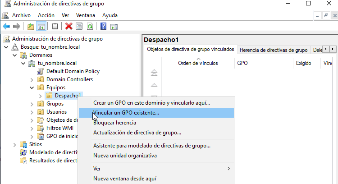Click the Resultados de directivas icon
The height and width of the screenshot is (184, 338).
click(23, 161)
